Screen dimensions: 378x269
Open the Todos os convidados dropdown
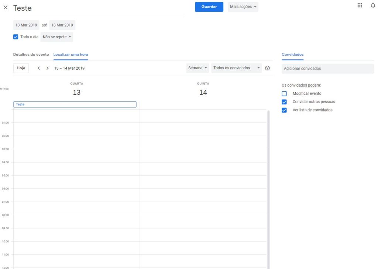click(x=236, y=68)
